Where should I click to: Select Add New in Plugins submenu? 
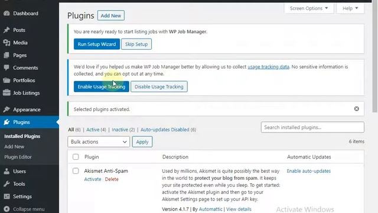(14, 147)
